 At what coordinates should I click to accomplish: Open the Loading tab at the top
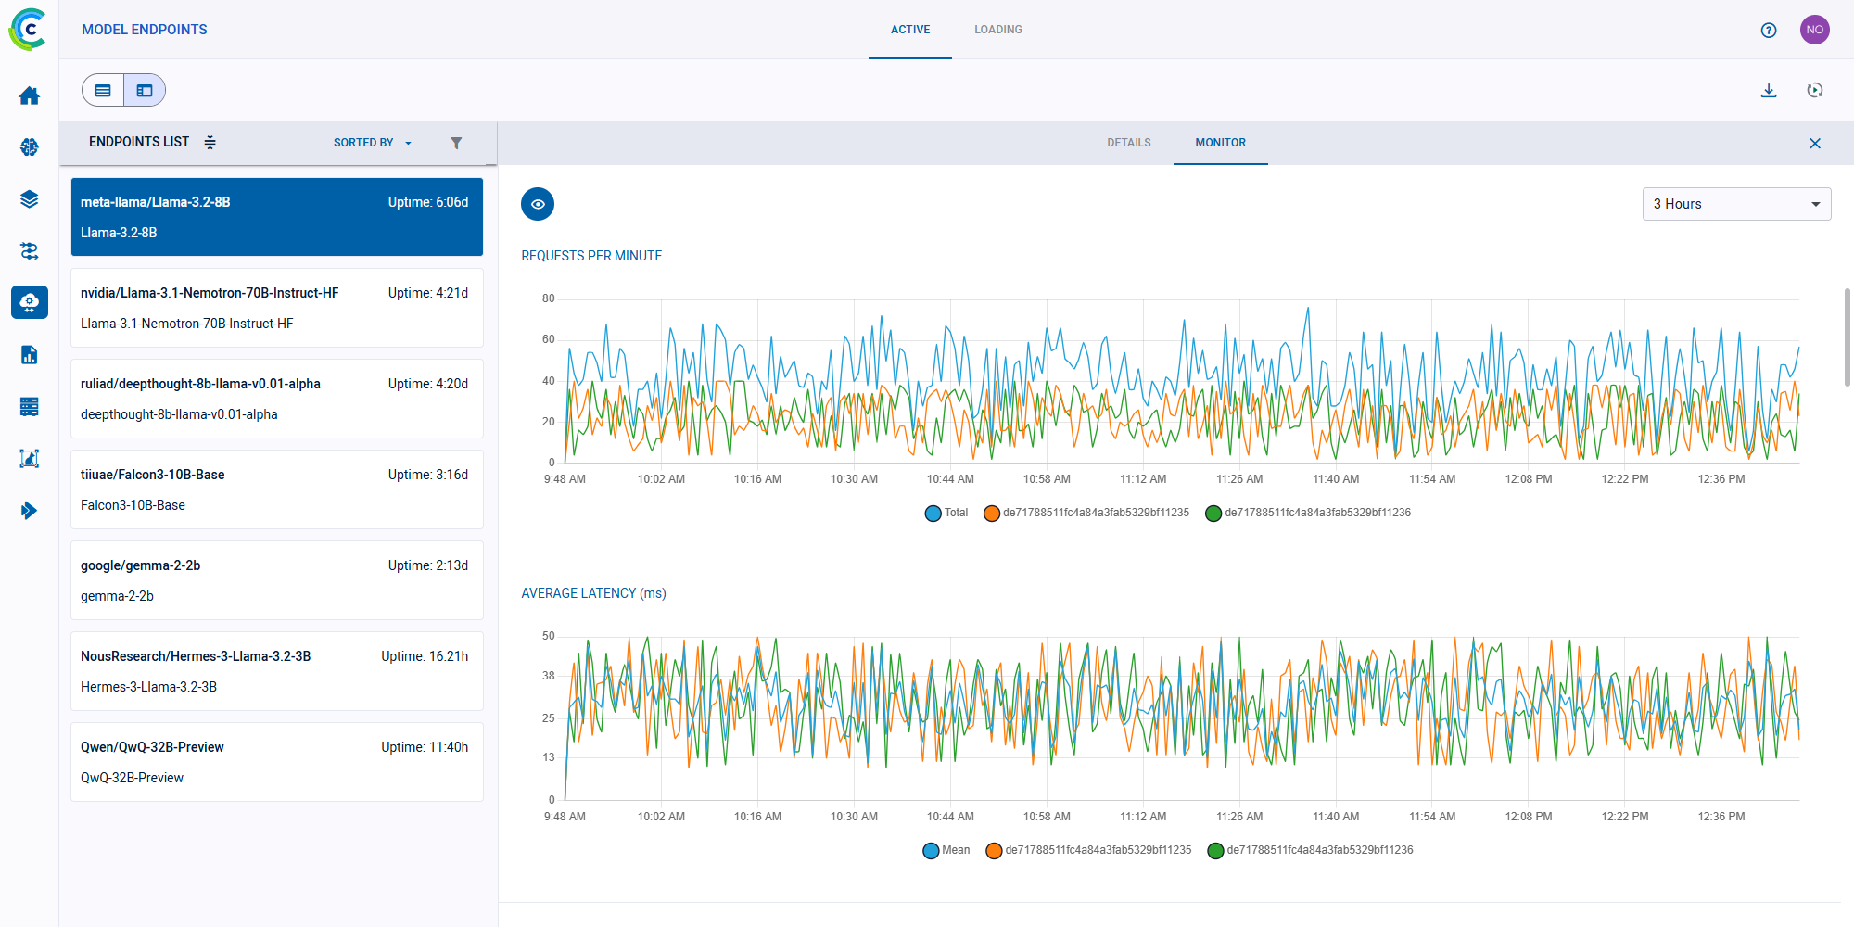(x=997, y=29)
